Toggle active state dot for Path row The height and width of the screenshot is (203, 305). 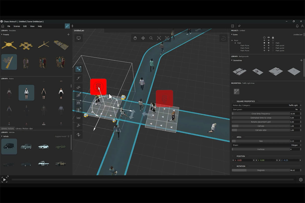264,43
